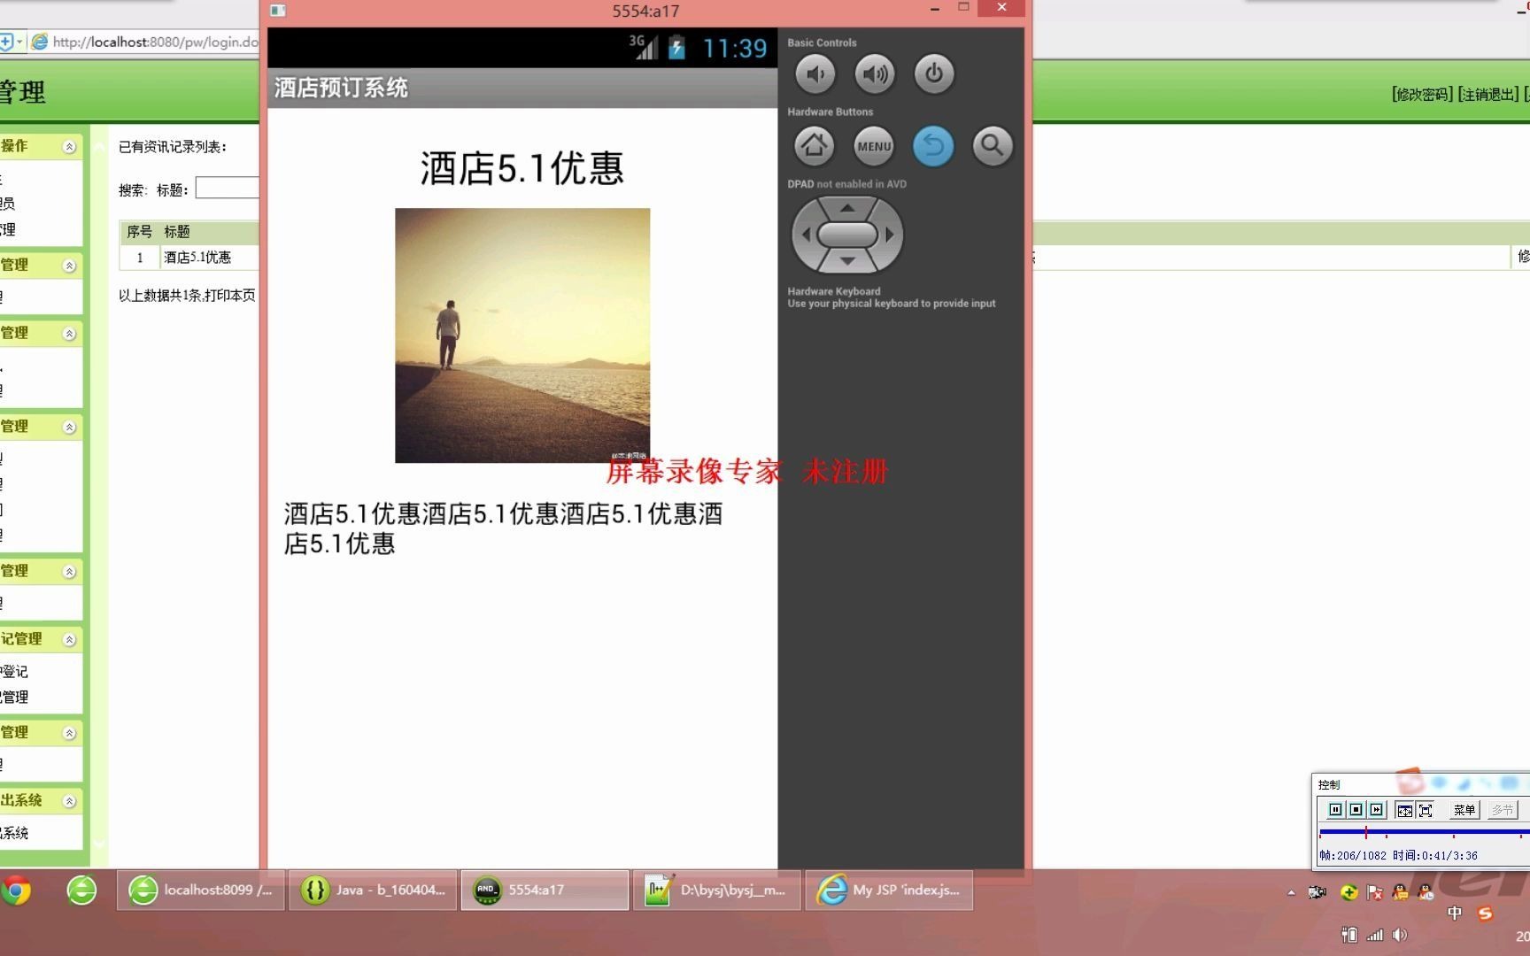Click the 注销退出 logout link
1530x956 pixels.
pos(1487,94)
